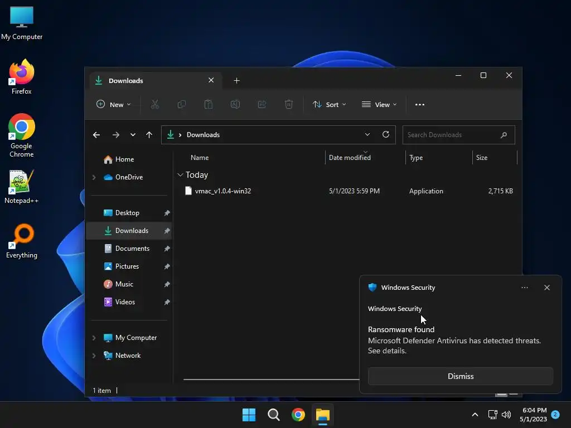571x428 pixels.
Task: Unpin Pictures using its pin icon
Action: coord(167,266)
